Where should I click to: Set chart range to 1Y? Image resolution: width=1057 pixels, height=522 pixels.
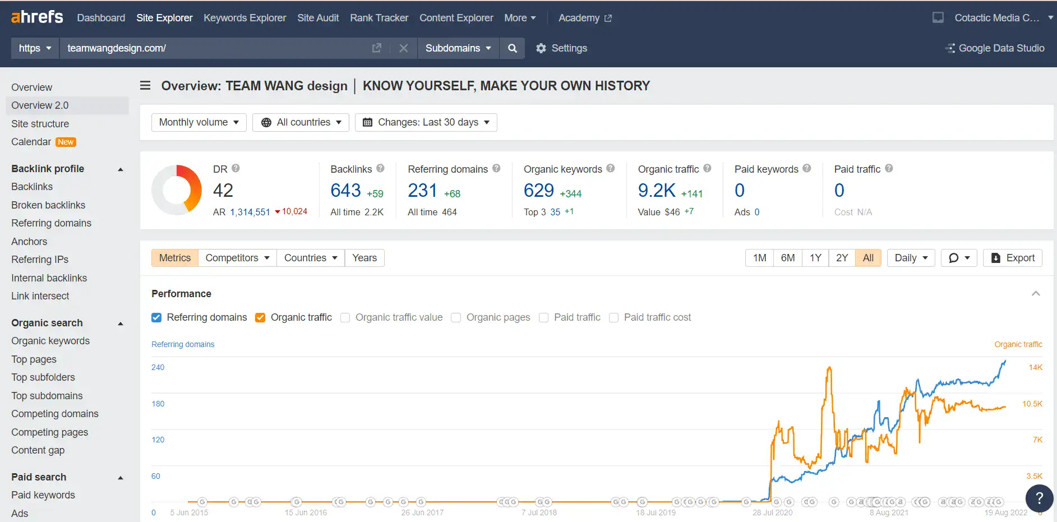(815, 258)
